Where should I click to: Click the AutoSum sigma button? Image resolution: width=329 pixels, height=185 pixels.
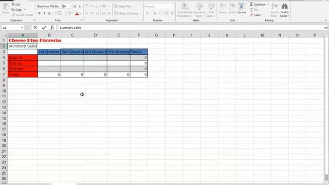coord(258,4)
